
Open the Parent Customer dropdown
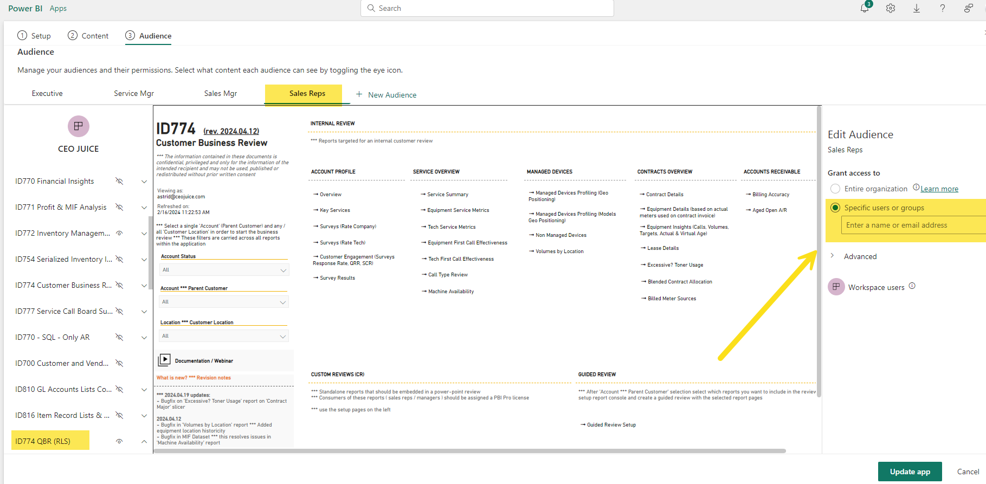(x=224, y=302)
